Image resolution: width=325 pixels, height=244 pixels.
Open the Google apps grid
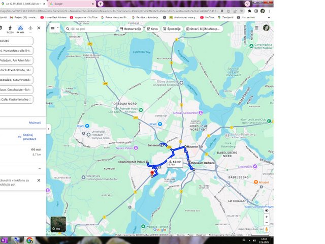point(256,28)
